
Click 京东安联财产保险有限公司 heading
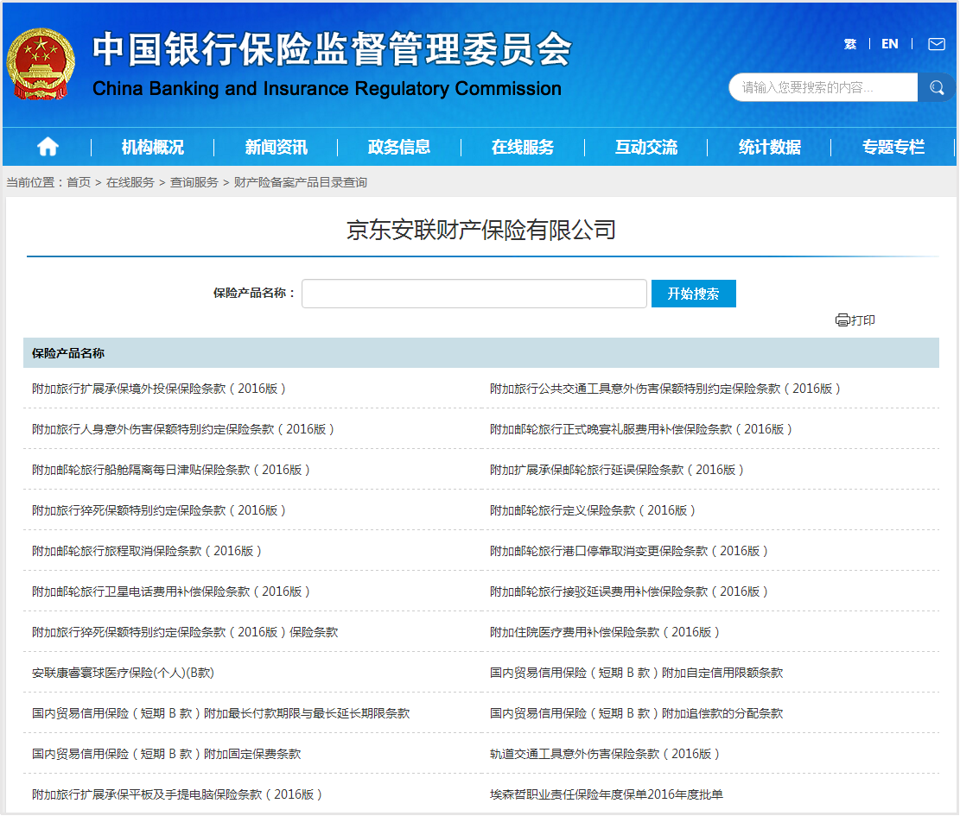point(481,230)
